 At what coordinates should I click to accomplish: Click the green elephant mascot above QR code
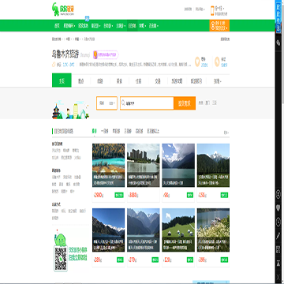[x=60, y=238]
